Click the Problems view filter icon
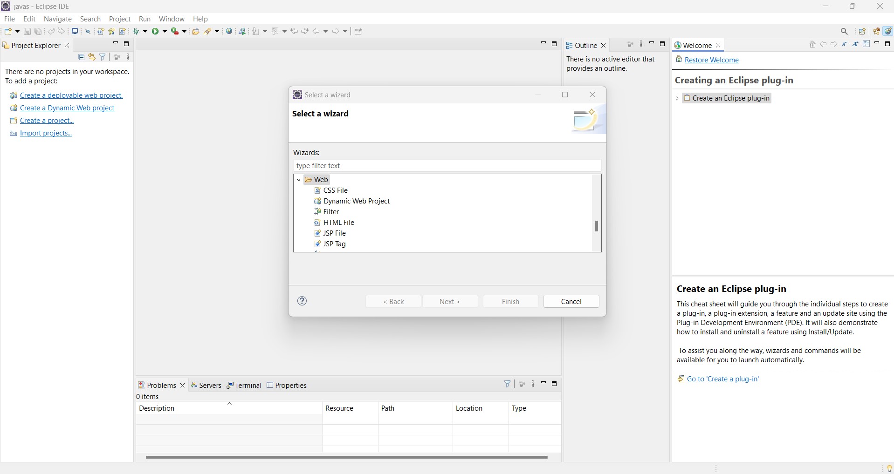894x474 pixels. click(x=508, y=384)
